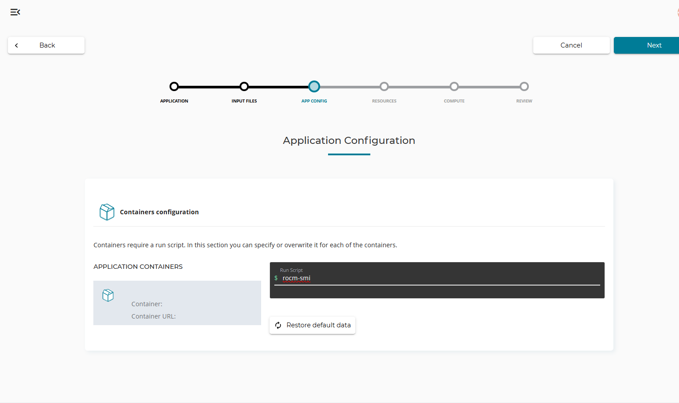The height and width of the screenshot is (403, 679).
Task: Open the Resources step
Action: pos(384,87)
